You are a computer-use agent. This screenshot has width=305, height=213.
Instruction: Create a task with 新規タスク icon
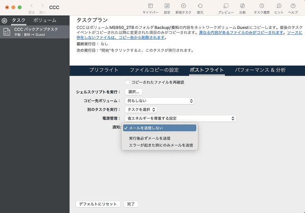(183, 6)
